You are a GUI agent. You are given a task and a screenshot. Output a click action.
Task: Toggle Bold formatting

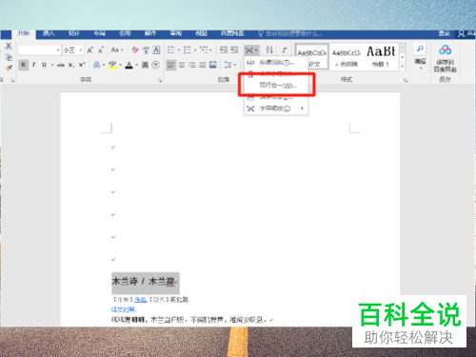point(23,65)
